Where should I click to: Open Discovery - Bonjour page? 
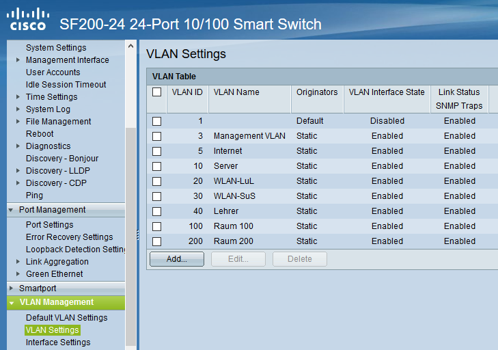click(x=62, y=159)
